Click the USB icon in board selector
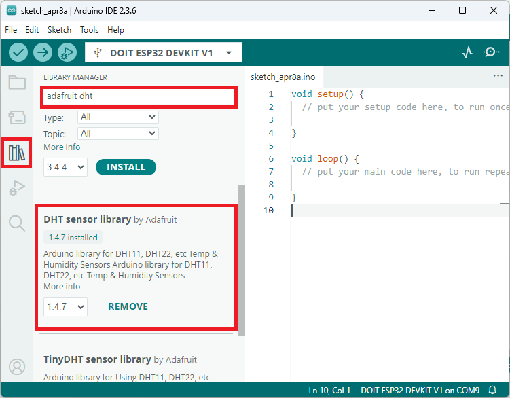The width and height of the screenshot is (510, 398). click(98, 53)
